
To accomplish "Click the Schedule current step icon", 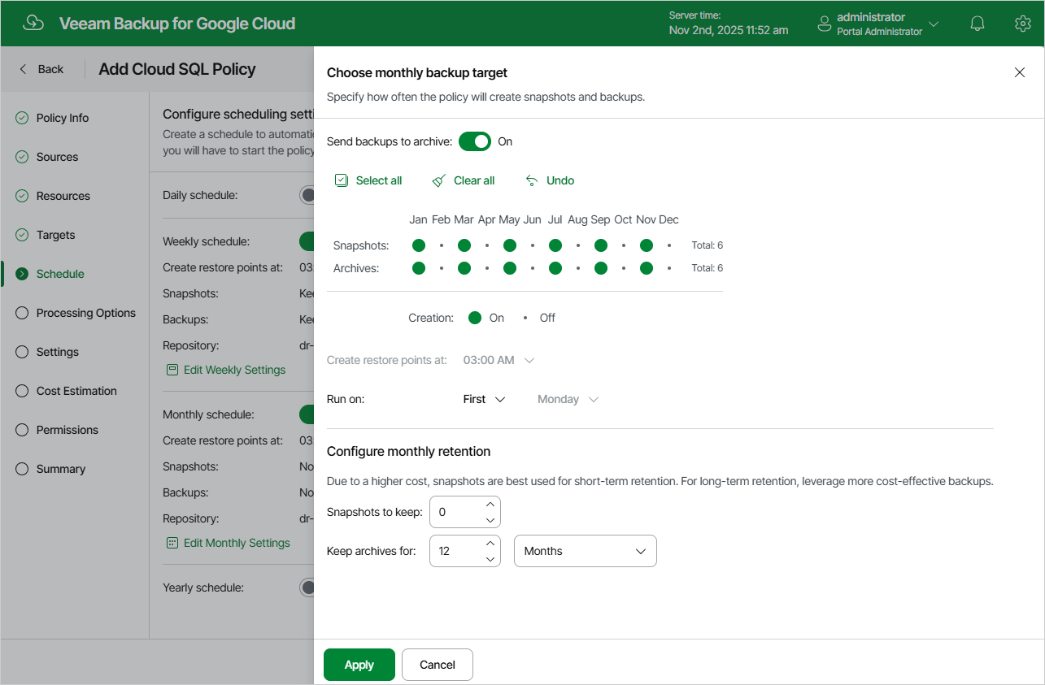I will 22,274.
